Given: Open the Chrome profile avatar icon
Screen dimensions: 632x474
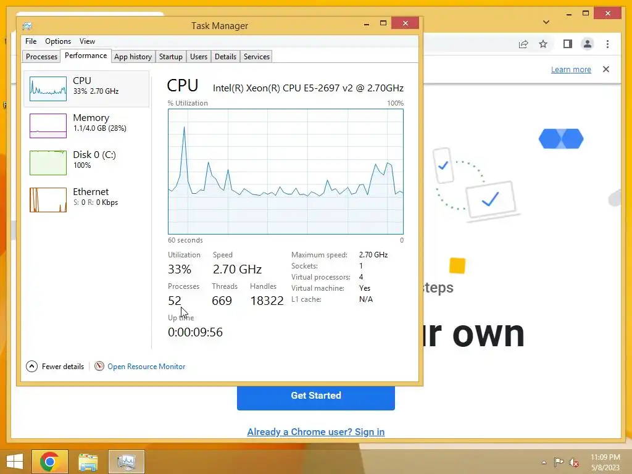Looking at the screenshot, I should pos(588,44).
